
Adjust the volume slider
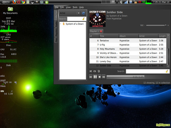pyautogui.click(x=156, y=25)
